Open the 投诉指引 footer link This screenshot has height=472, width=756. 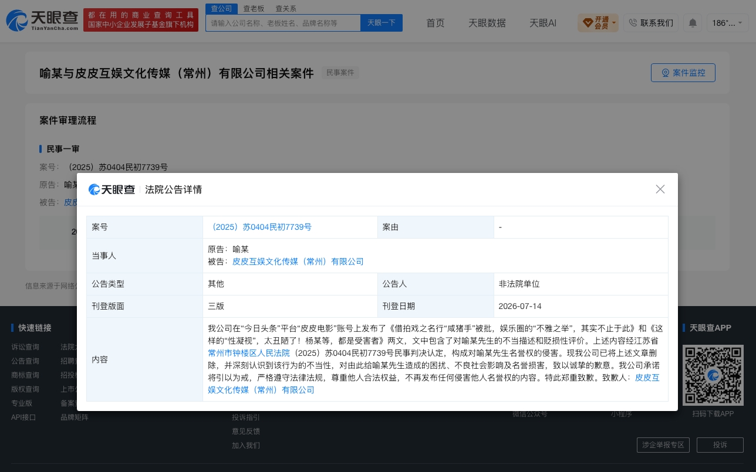click(246, 417)
